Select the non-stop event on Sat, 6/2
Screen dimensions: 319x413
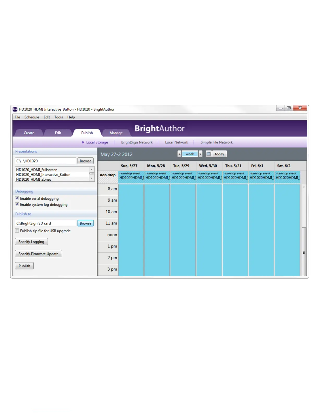coord(287,177)
